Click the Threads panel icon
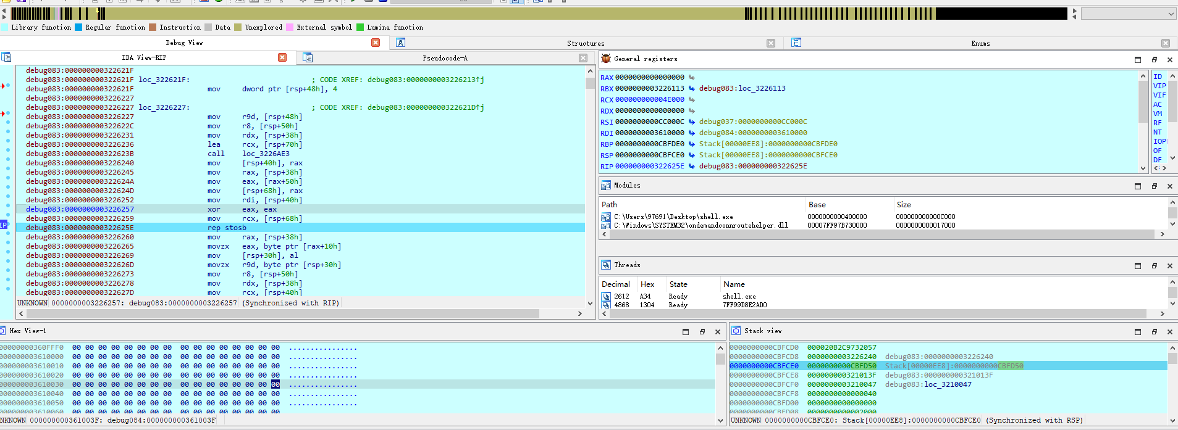This screenshot has width=1178, height=430. [606, 265]
